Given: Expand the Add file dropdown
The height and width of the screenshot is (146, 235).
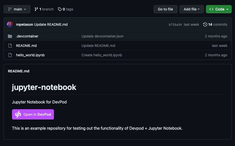Looking at the screenshot, I should 191,9.
